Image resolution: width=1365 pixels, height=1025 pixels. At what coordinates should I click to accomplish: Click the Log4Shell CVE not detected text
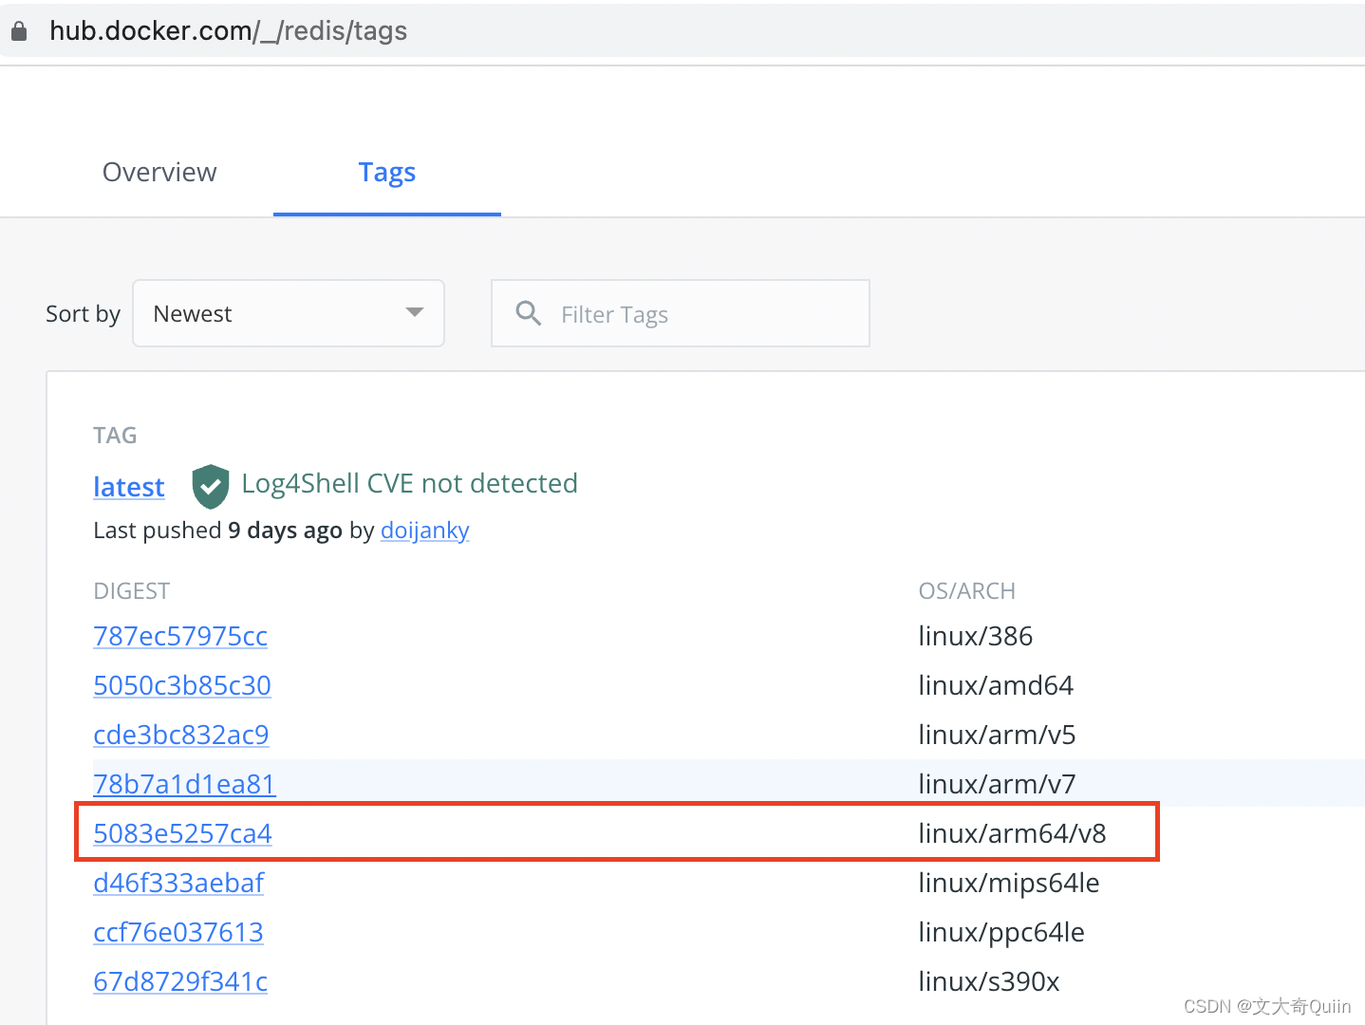click(x=409, y=484)
